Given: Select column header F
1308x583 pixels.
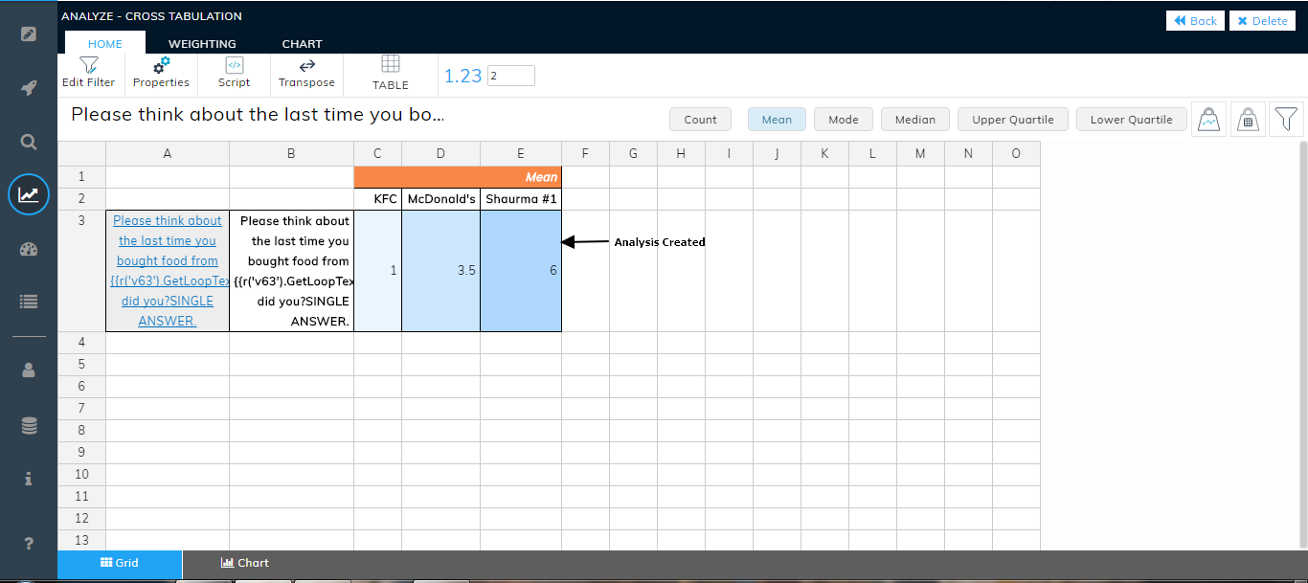Looking at the screenshot, I should (585, 153).
